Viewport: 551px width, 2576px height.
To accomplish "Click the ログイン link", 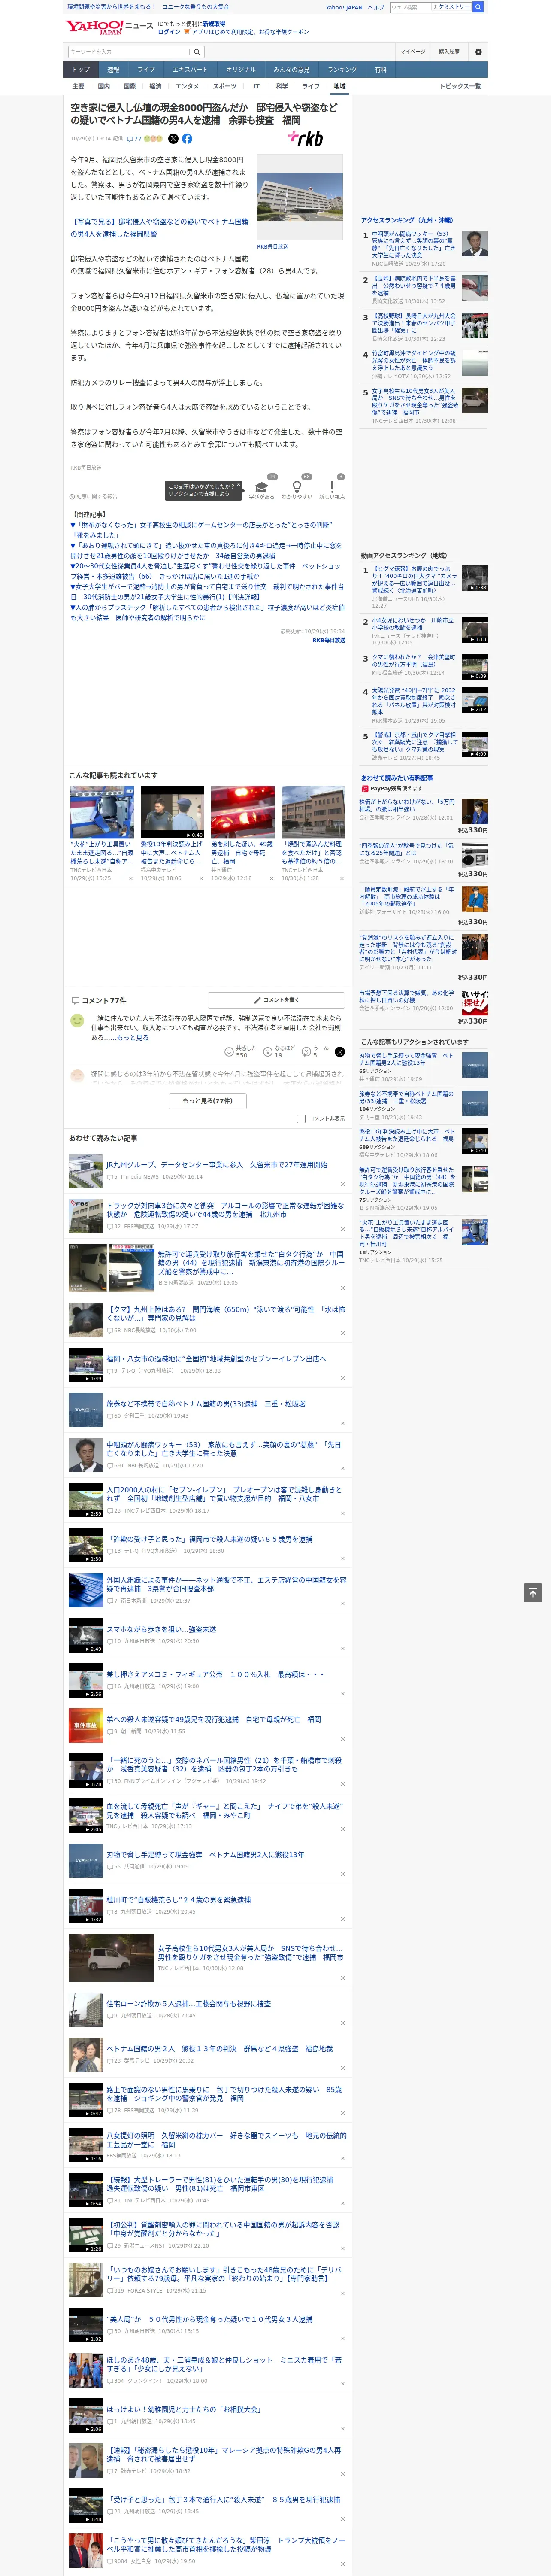I will point(169,32).
